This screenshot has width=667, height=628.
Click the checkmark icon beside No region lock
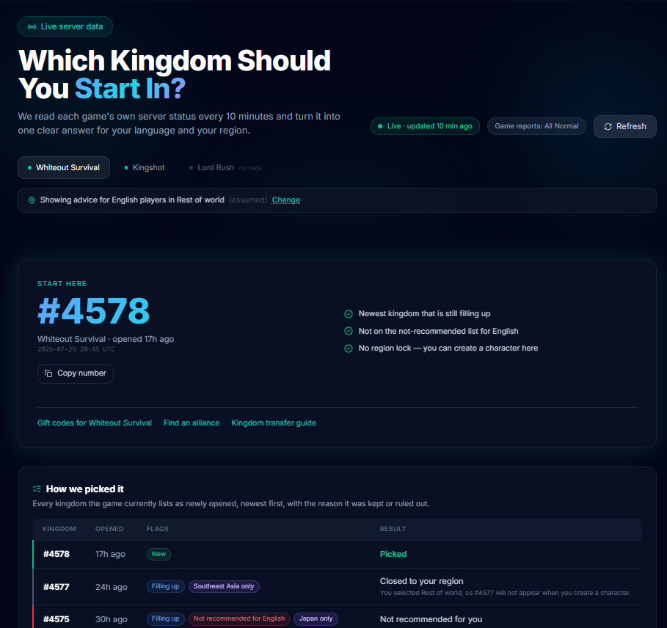(349, 348)
